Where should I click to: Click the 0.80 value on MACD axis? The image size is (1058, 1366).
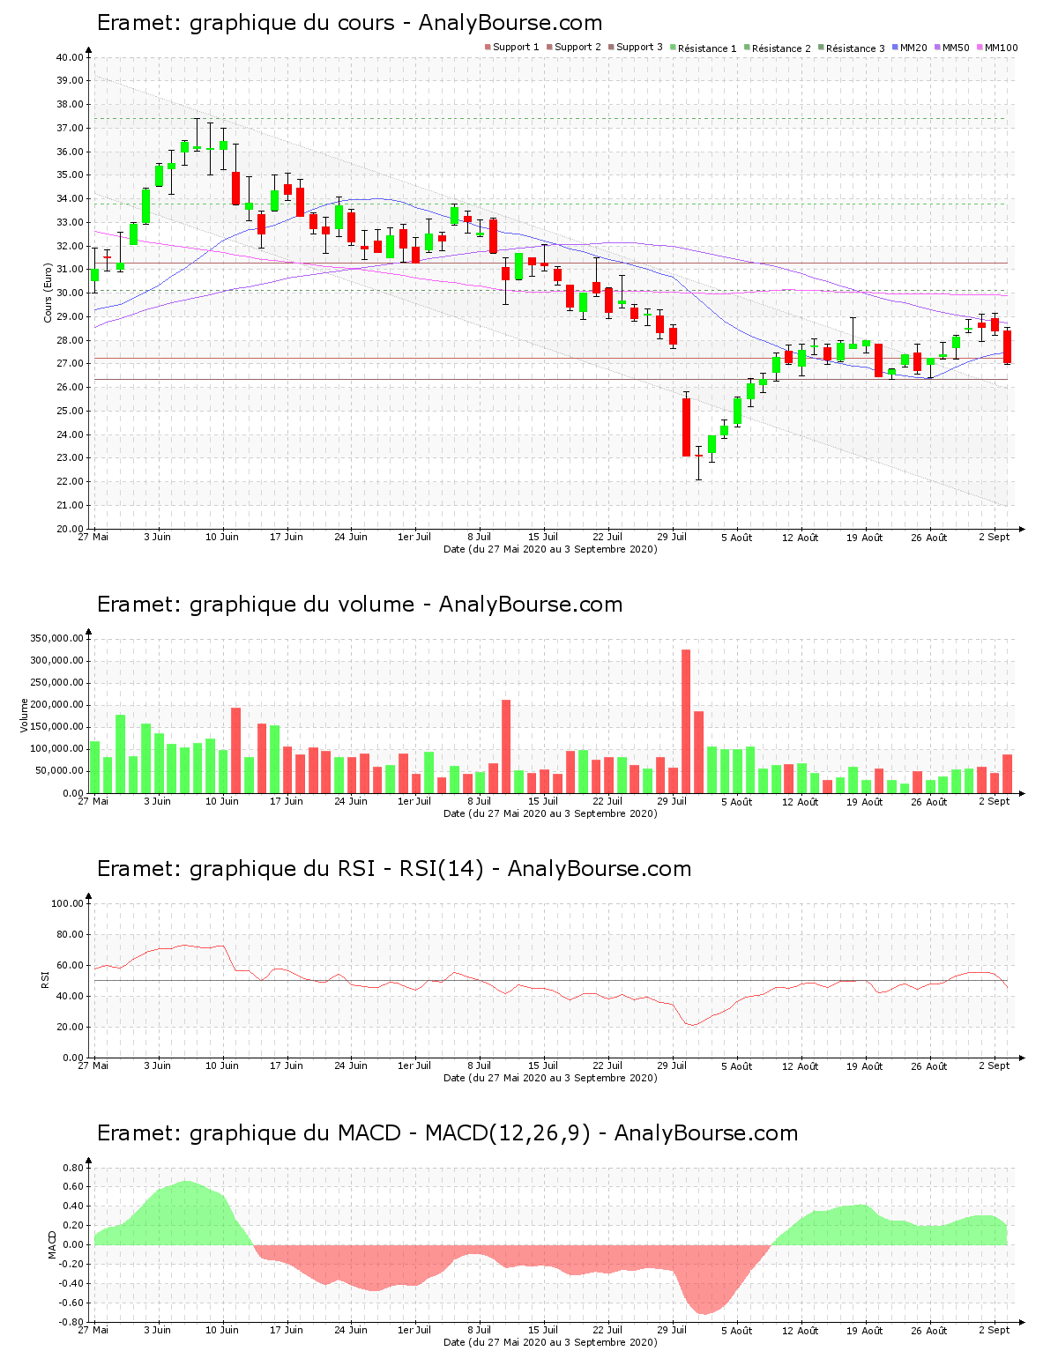pyautogui.click(x=72, y=1168)
